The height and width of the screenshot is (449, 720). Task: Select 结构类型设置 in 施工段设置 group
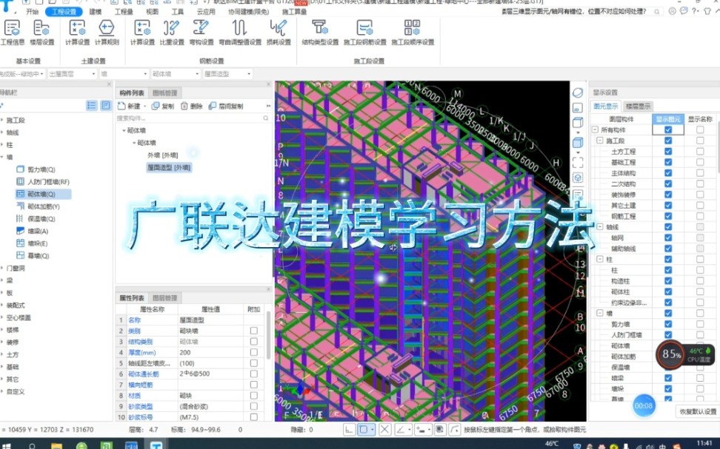[x=319, y=30]
